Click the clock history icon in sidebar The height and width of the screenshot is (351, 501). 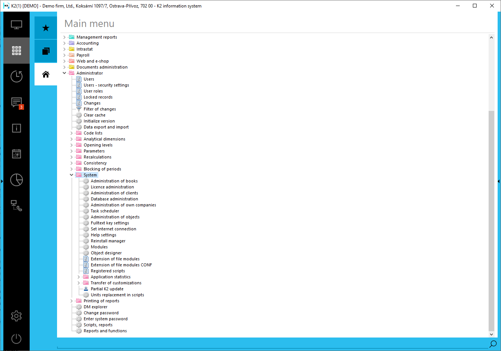16,76
